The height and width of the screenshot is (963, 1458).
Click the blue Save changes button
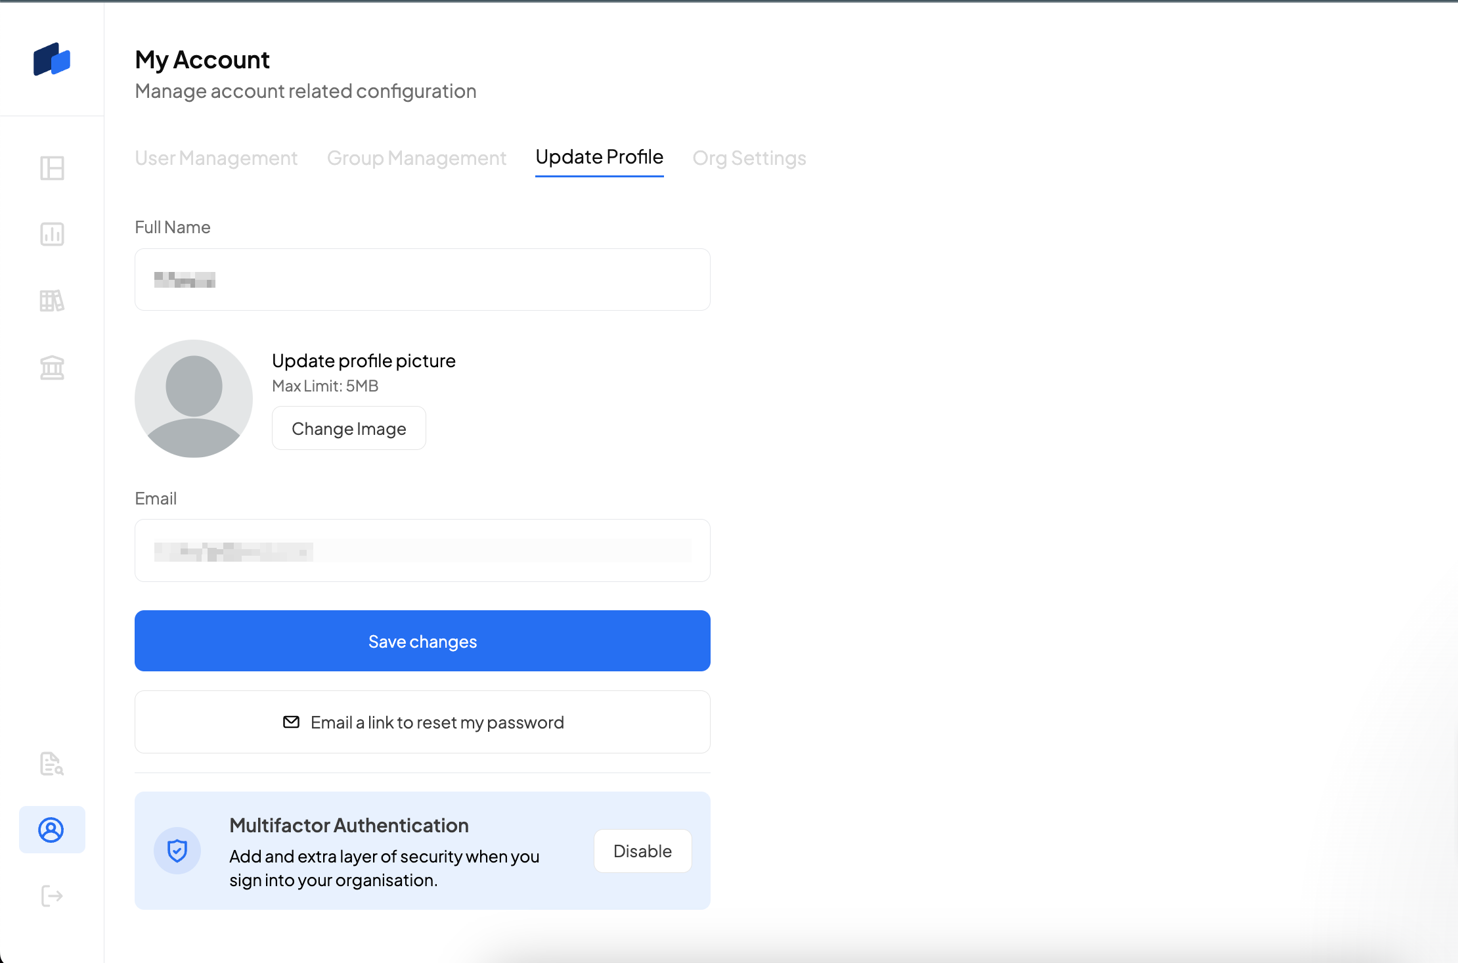[422, 641]
